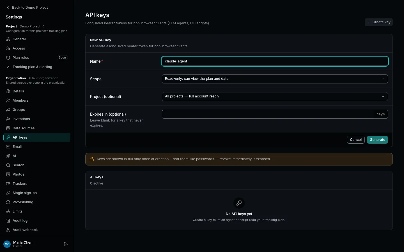
Task: Open the Audit log page
Action: coord(37,221)
